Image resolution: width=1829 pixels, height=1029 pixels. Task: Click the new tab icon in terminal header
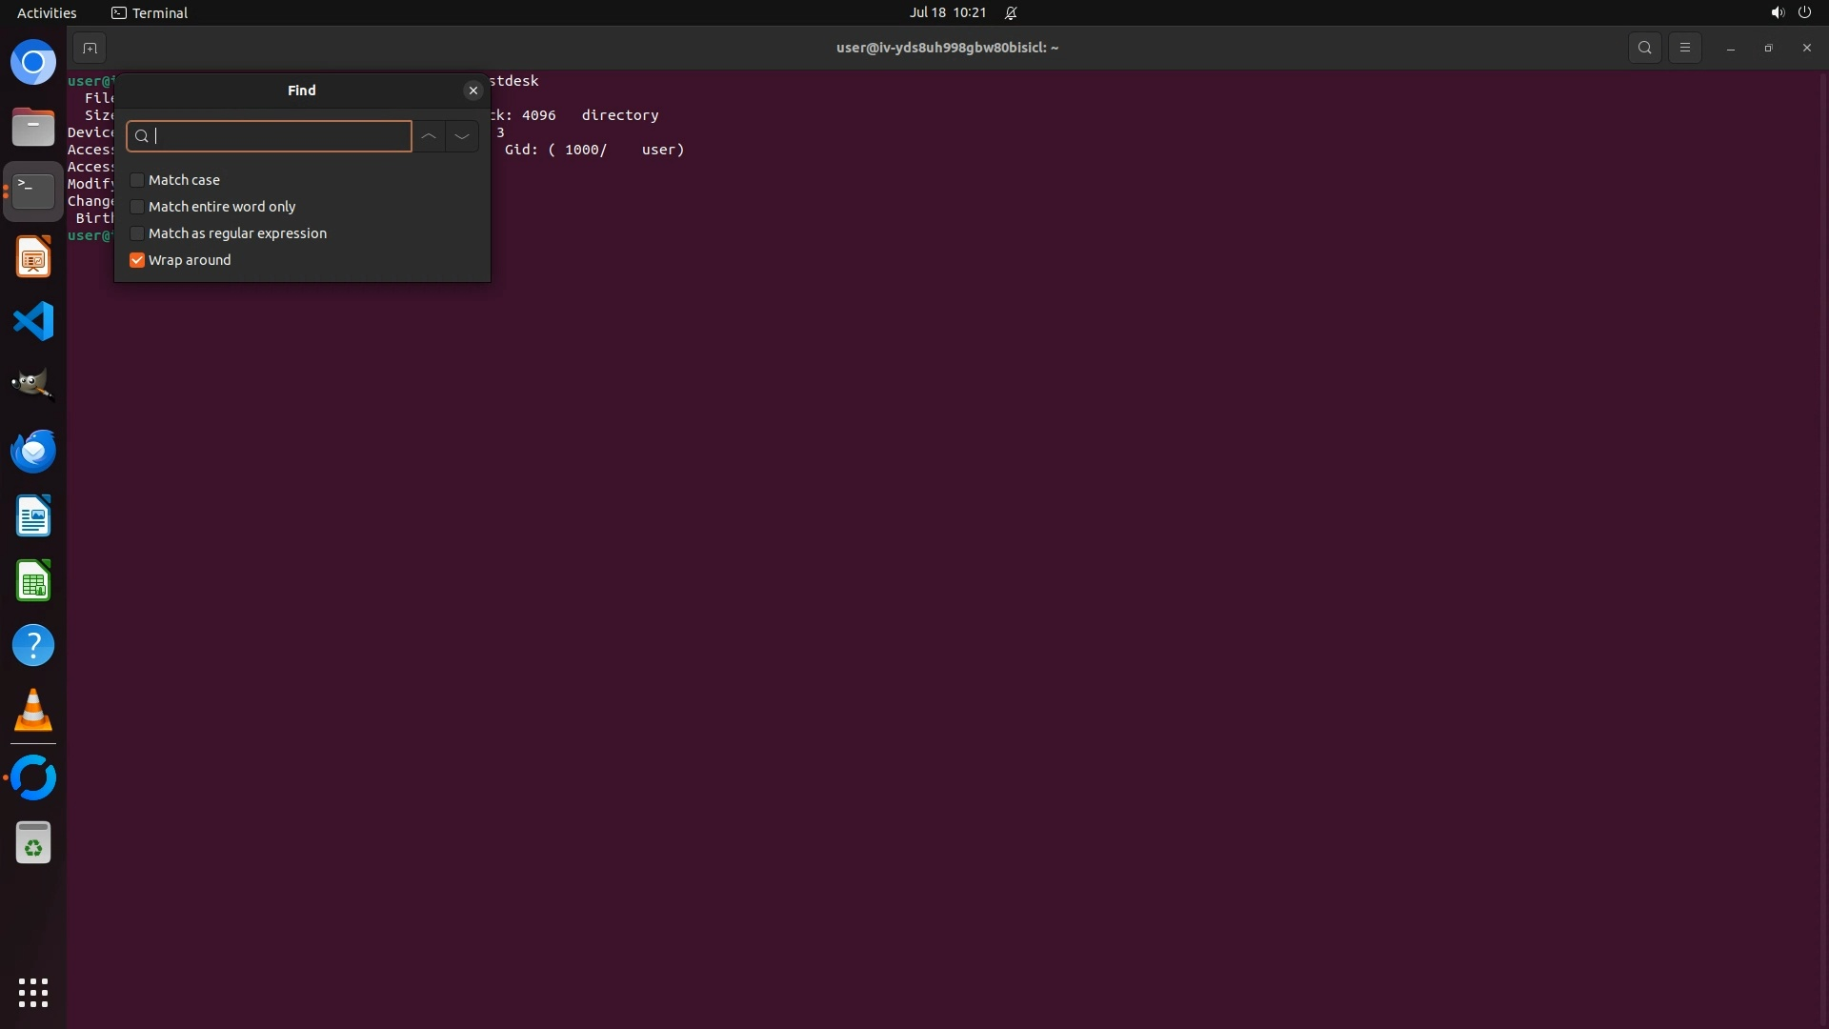coord(90,48)
